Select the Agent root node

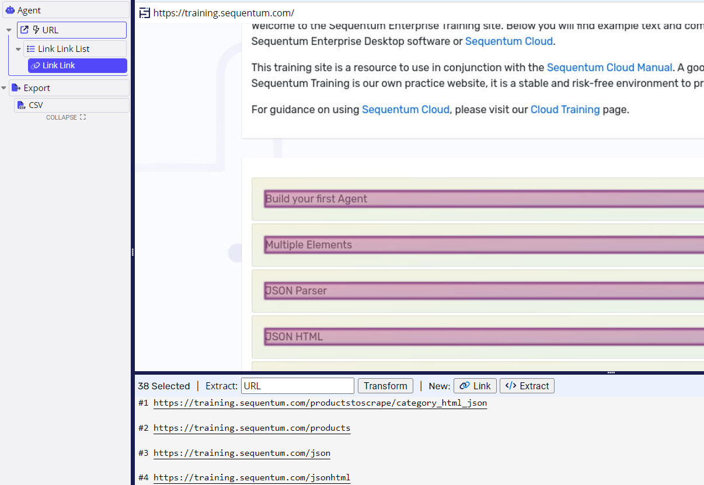click(x=65, y=10)
